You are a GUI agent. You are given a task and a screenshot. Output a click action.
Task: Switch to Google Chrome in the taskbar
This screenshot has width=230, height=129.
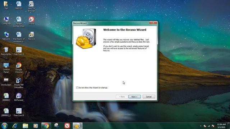46,126
